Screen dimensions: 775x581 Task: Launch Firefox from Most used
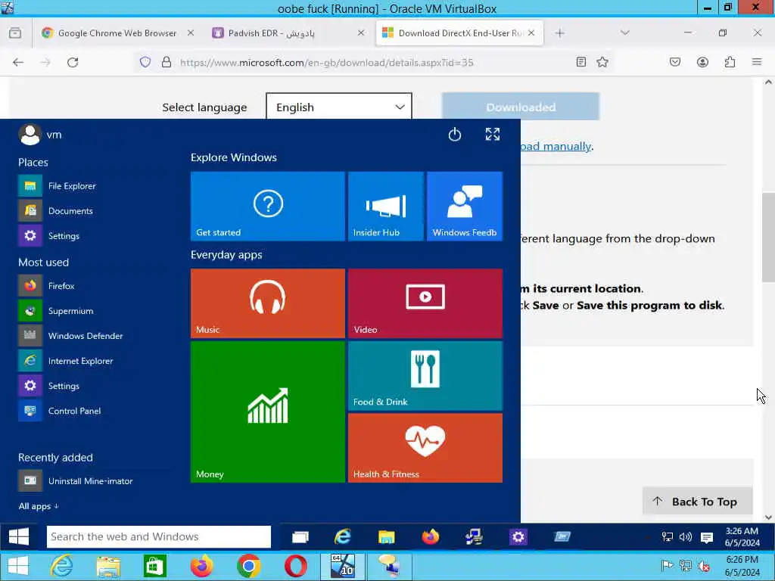point(46,285)
